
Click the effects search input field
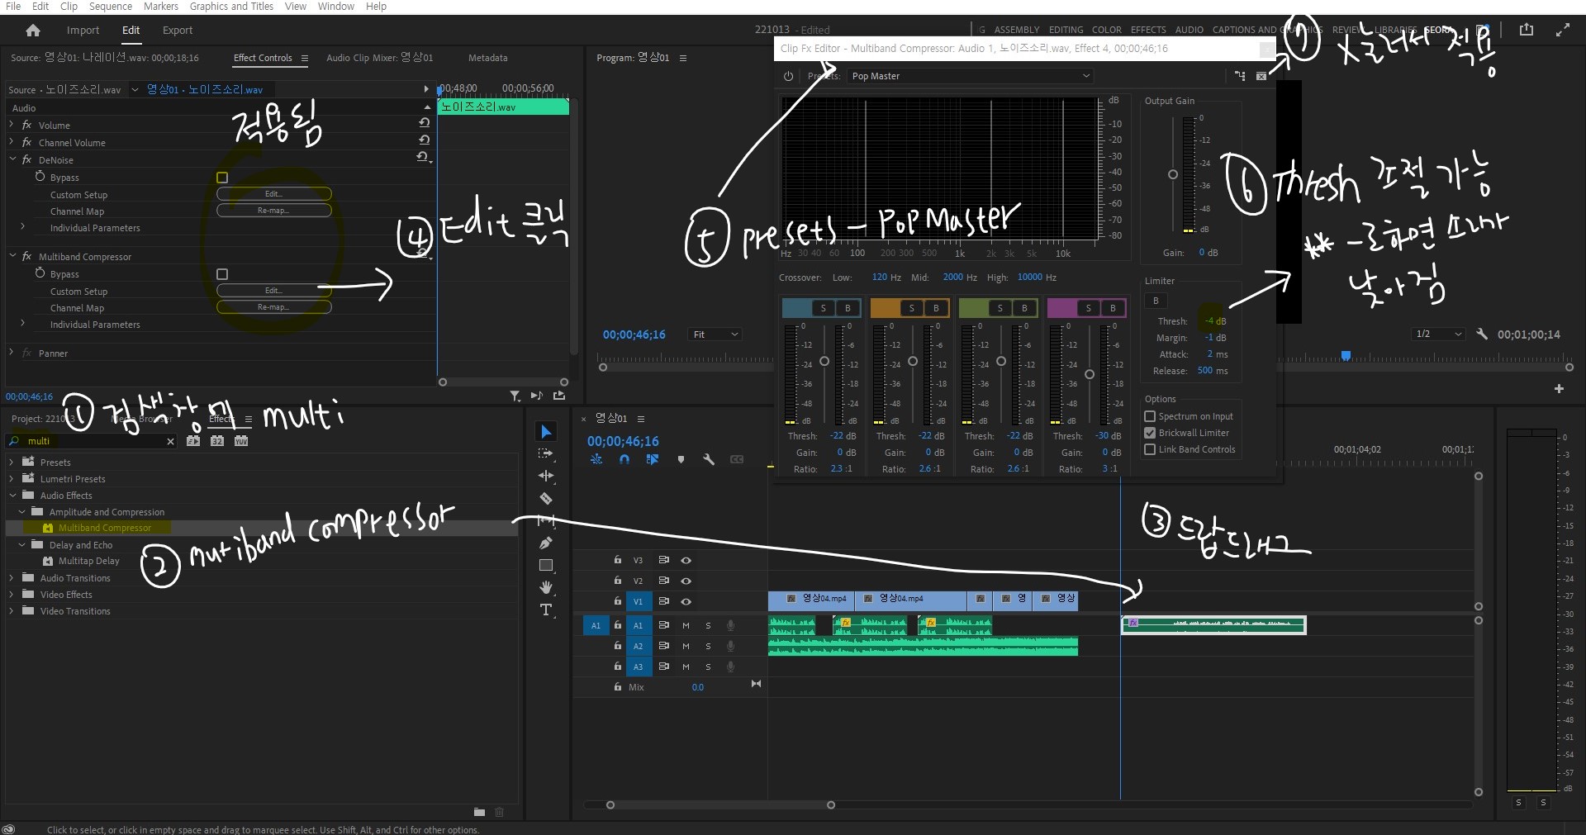pos(91,442)
